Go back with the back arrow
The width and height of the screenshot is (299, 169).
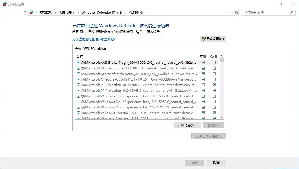[5, 13]
